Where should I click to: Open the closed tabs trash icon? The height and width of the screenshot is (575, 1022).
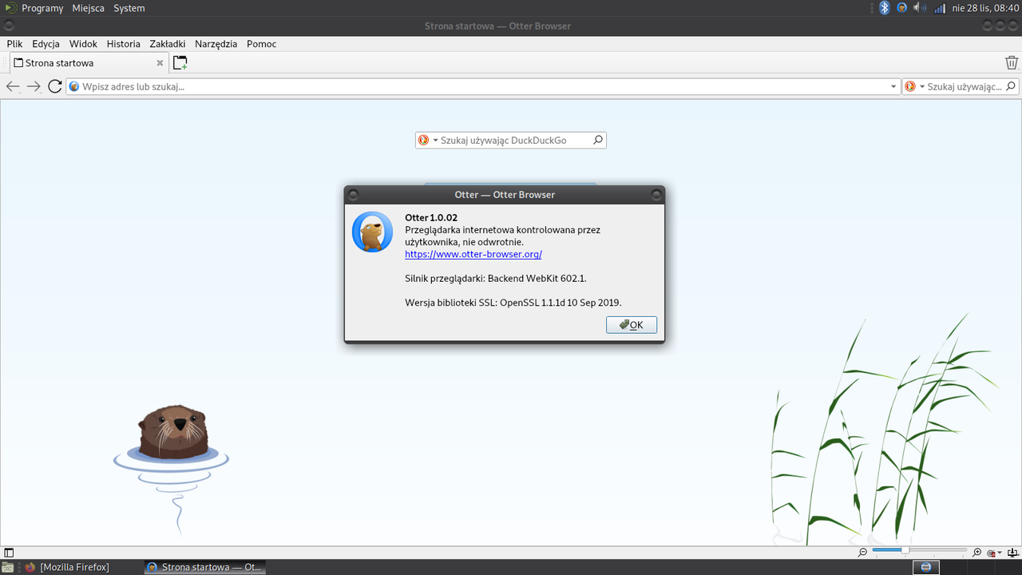coord(1012,63)
